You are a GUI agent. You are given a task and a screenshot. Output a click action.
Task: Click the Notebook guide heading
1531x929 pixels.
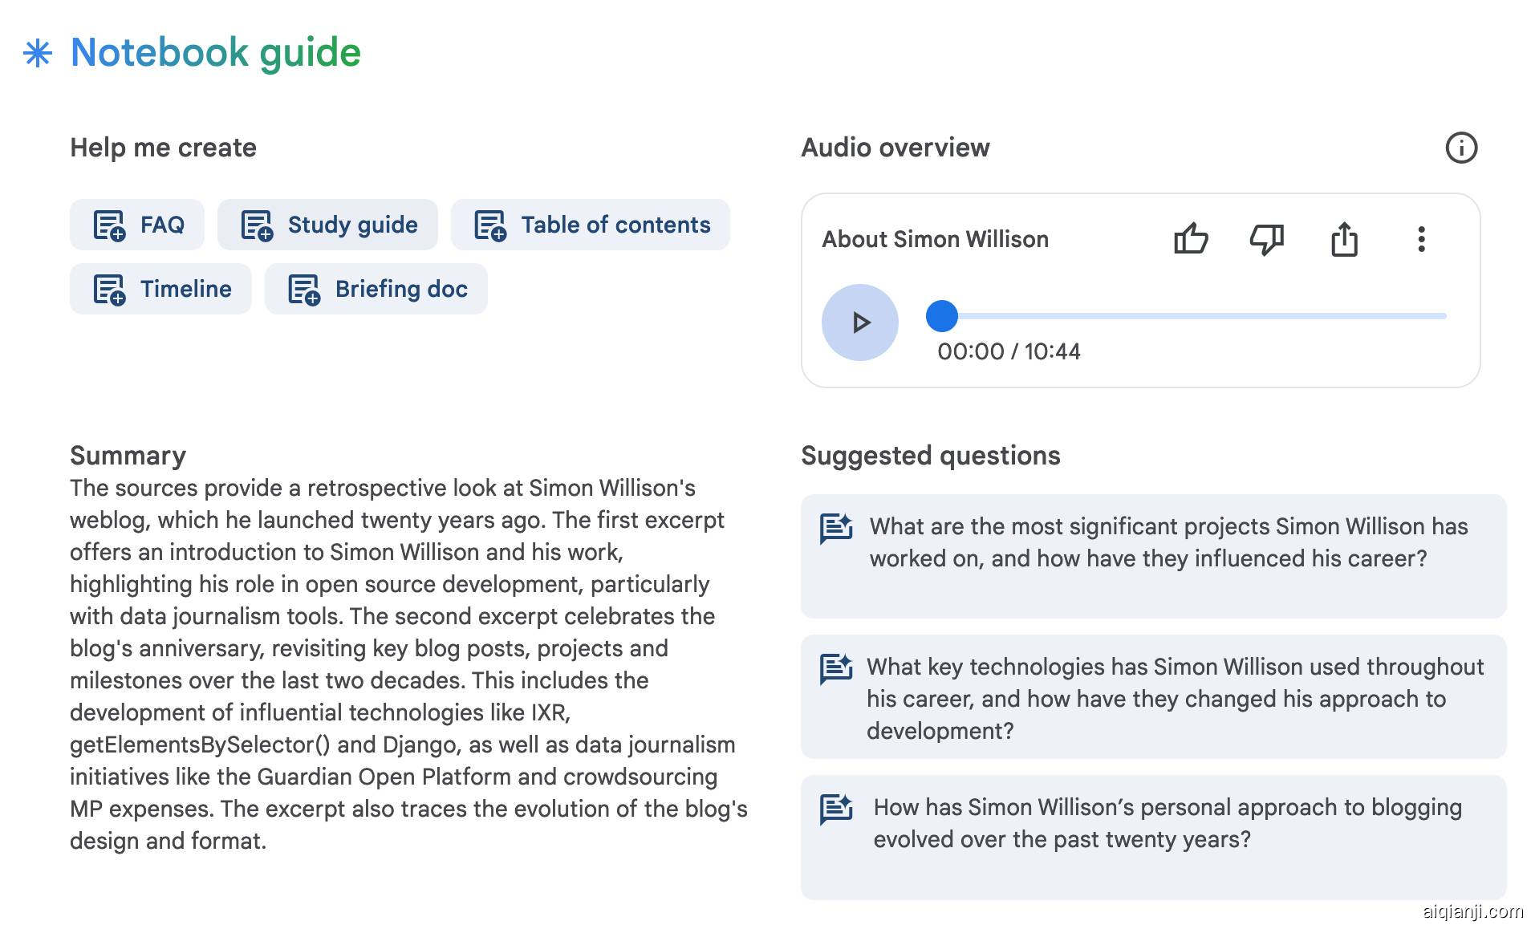click(x=216, y=53)
